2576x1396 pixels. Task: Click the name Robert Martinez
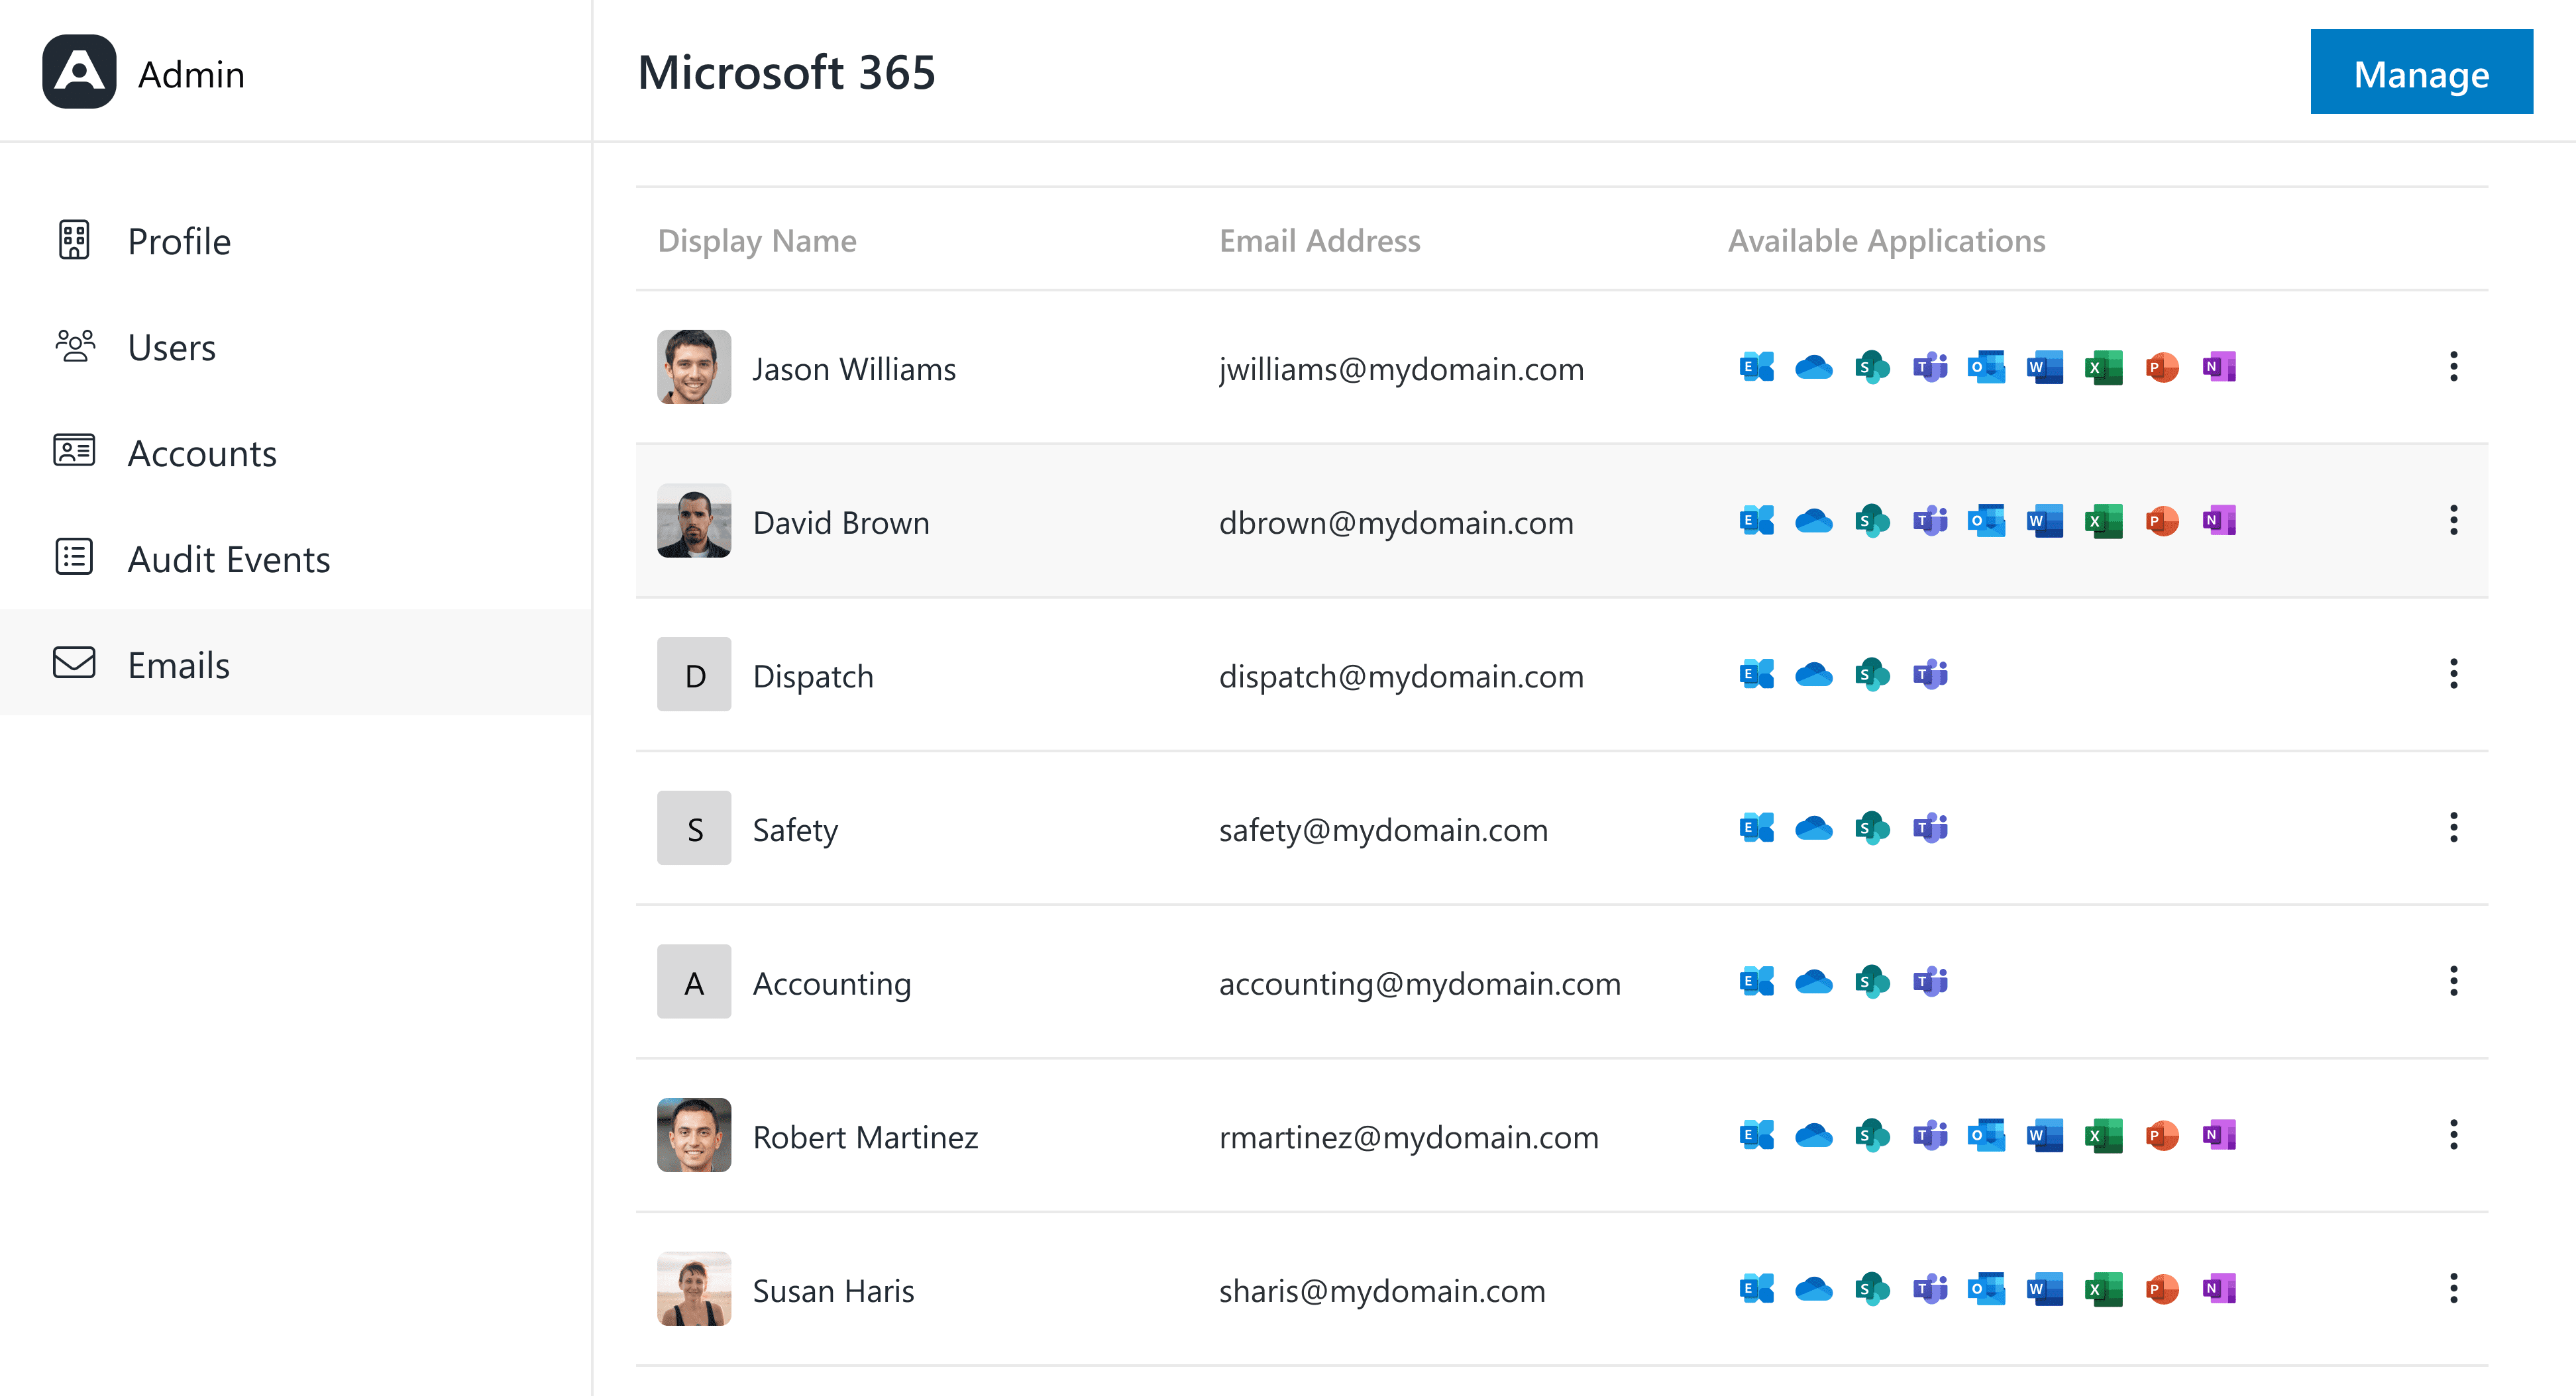(x=865, y=1137)
